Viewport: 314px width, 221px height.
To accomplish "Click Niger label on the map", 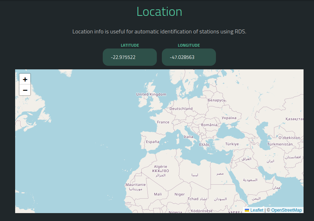I will tap(180, 194).
